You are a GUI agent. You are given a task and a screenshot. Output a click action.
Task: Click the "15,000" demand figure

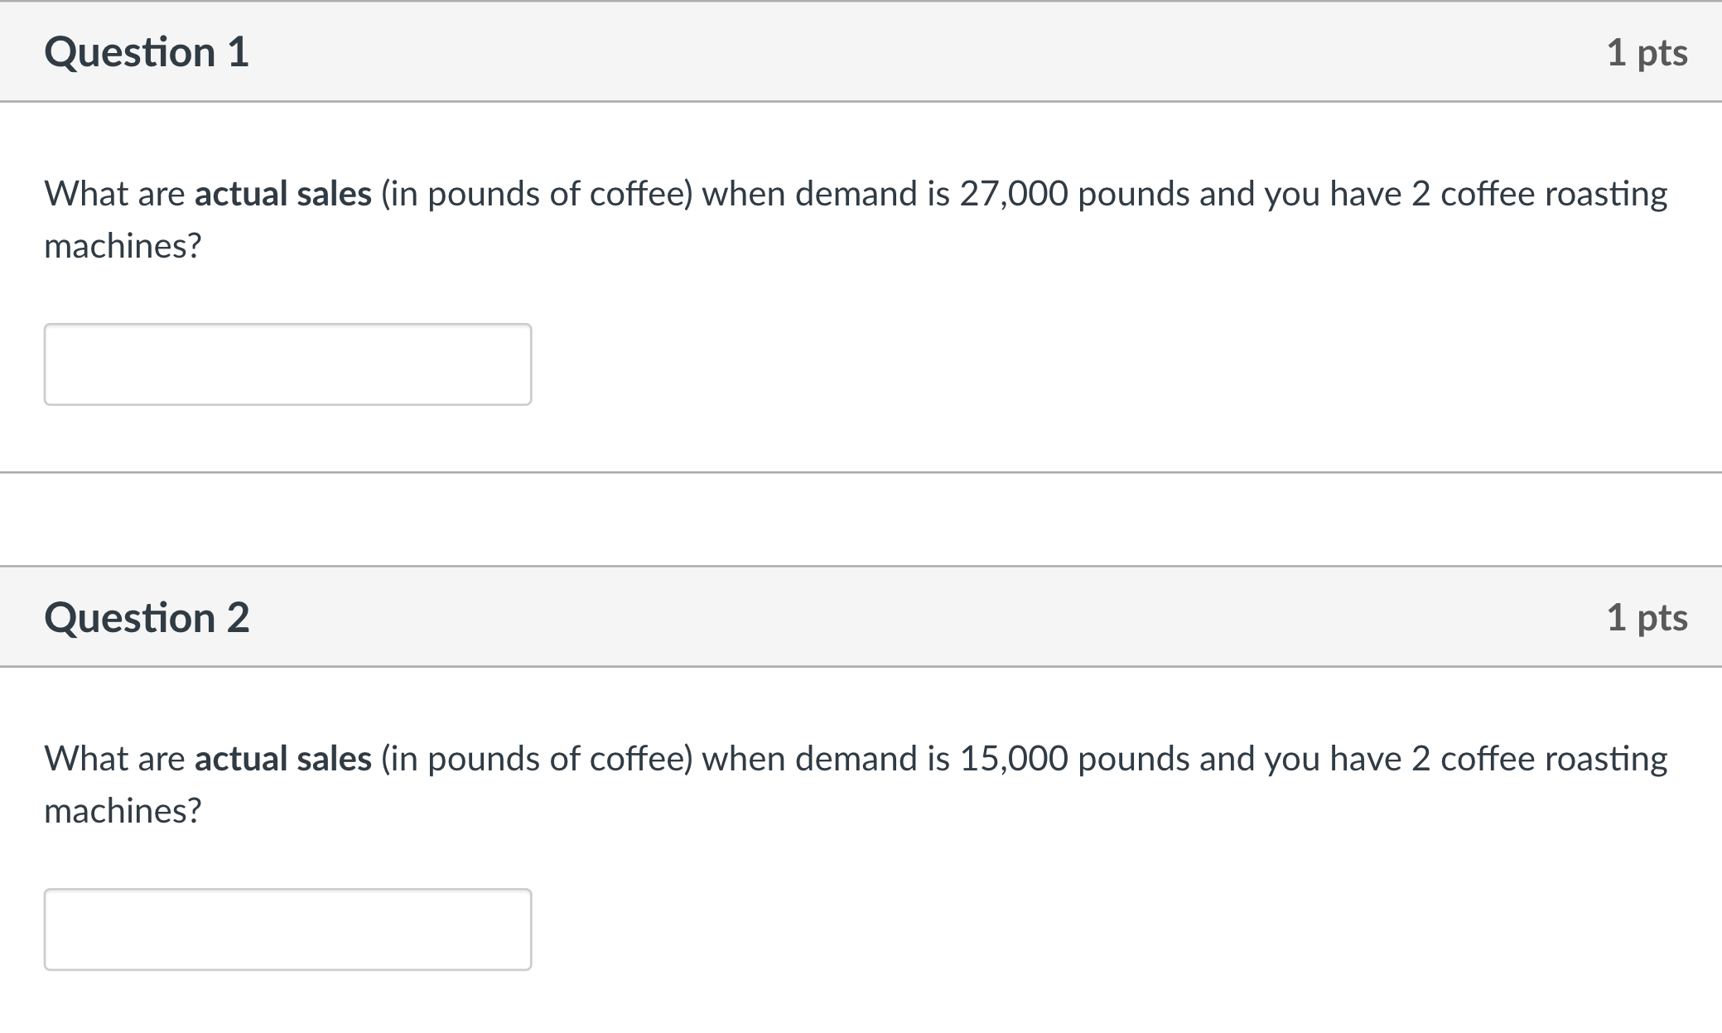point(1014,759)
